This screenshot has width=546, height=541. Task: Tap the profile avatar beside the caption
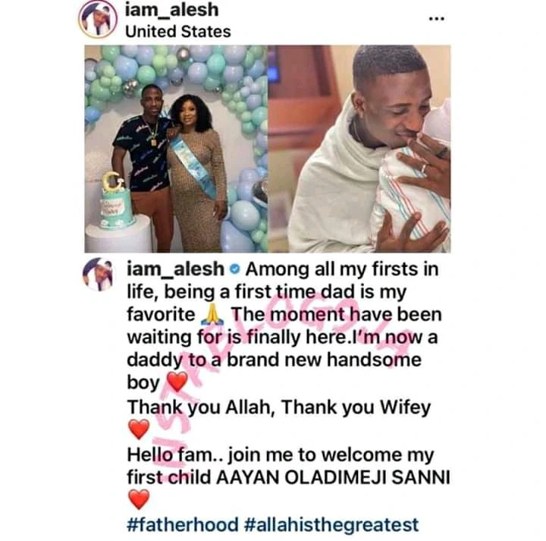point(98,274)
